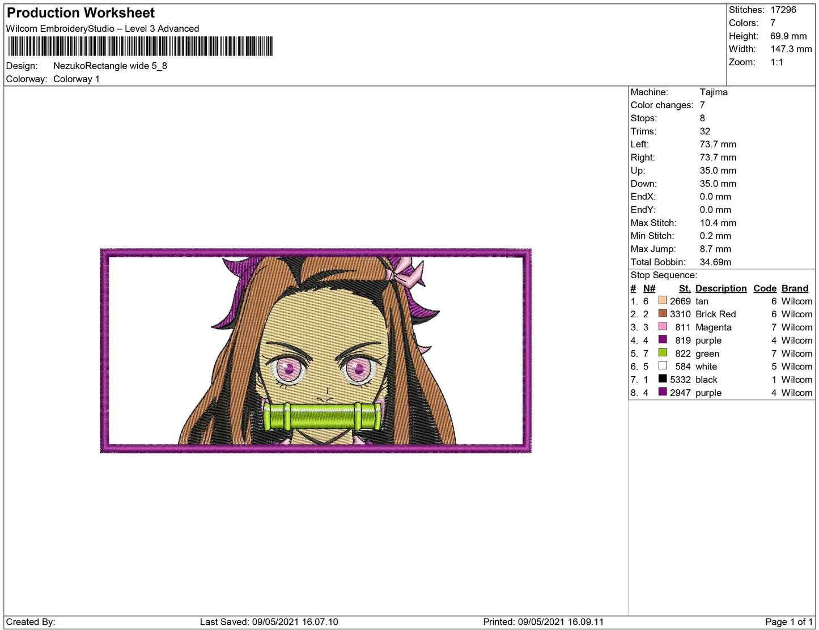Viewport: 819px width, 630px height.
Task: Click the 'tan' description text
Action: point(702,301)
